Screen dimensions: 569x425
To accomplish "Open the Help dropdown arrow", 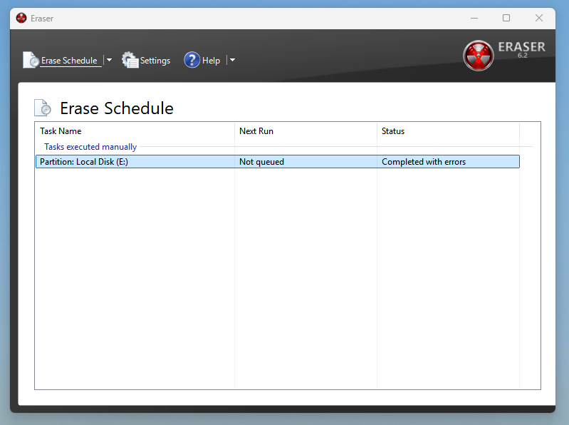I will coord(232,61).
